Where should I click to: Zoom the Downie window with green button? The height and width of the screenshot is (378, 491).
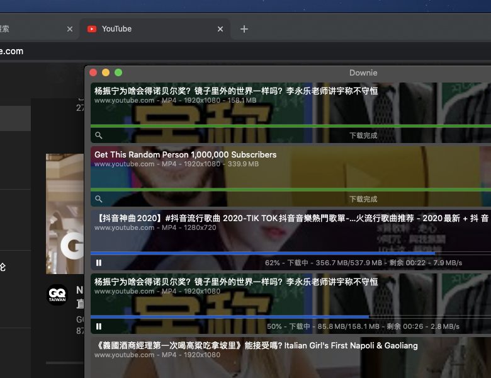pos(118,72)
